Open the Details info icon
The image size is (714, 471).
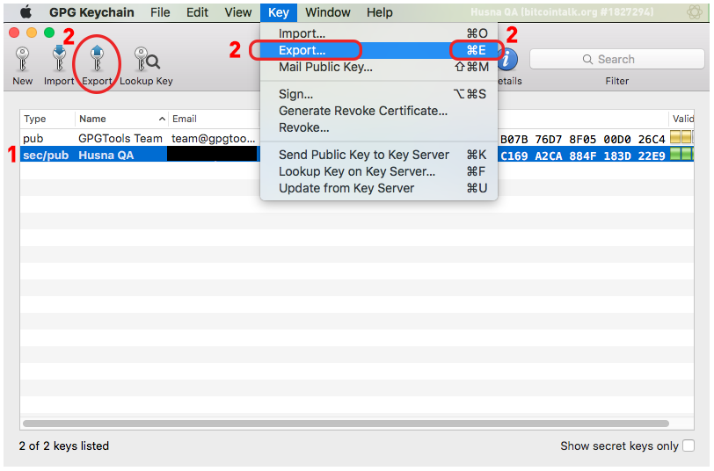(x=508, y=60)
